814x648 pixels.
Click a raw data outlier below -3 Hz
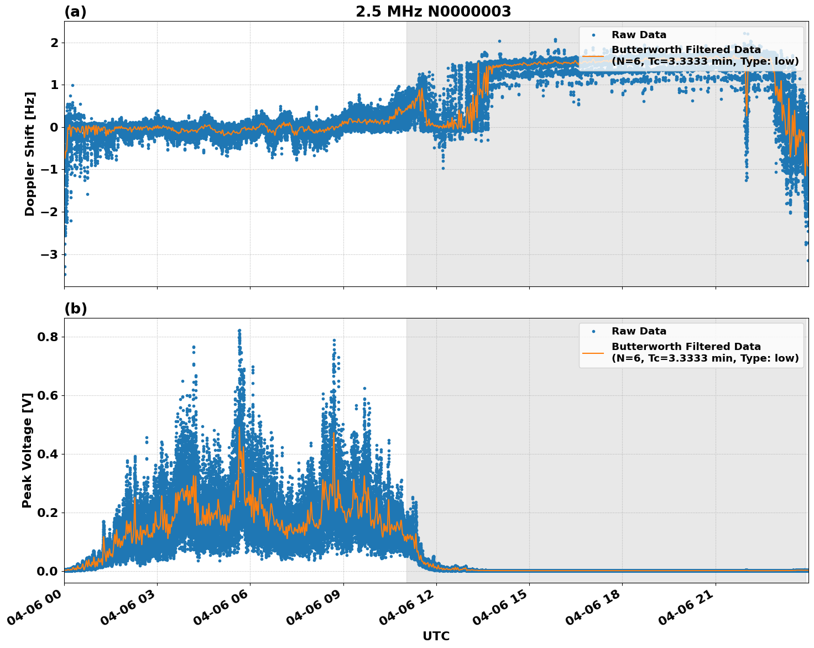(65, 274)
